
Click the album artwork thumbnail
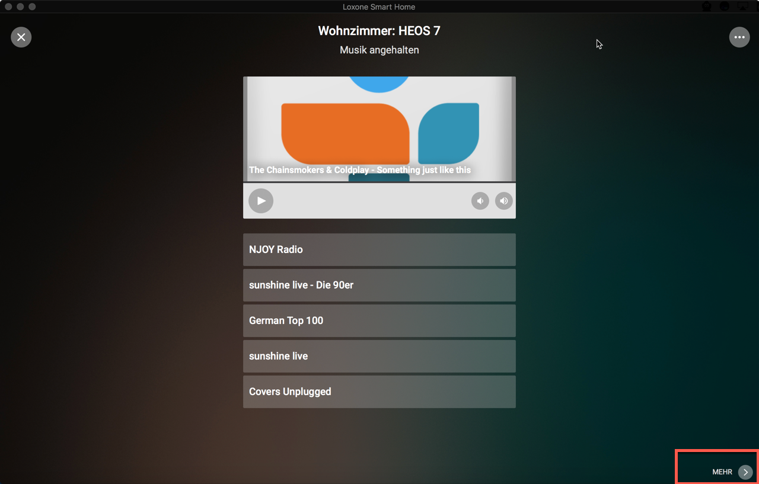pyautogui.click(x=379, y=129)
